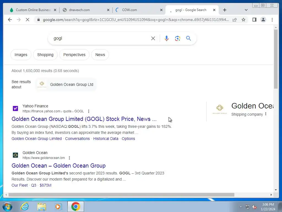Click Golden Ocean site favicon
This screenshot has height=212, width=282.
[15, 155]
